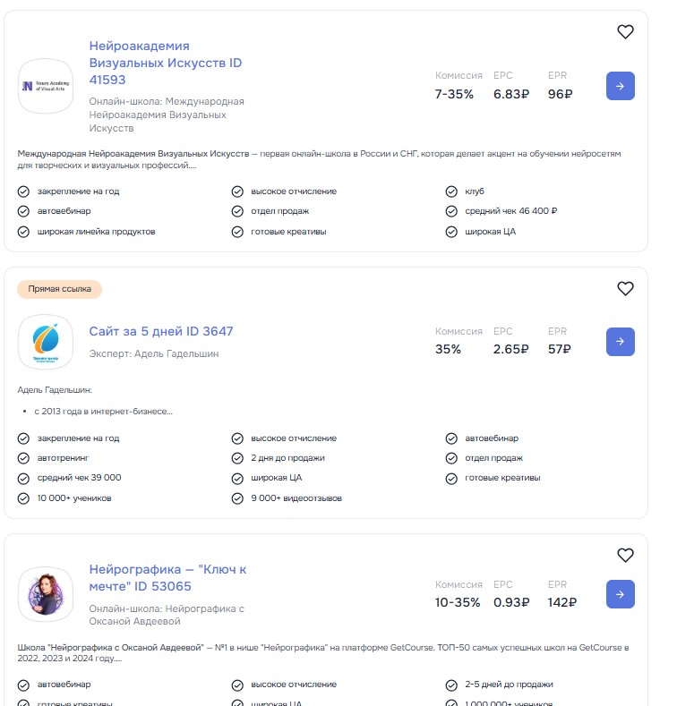Open Нейроакадемия offer with blue arrow button
The height and width of the screenshot is (706, 677).
point(621,86)
